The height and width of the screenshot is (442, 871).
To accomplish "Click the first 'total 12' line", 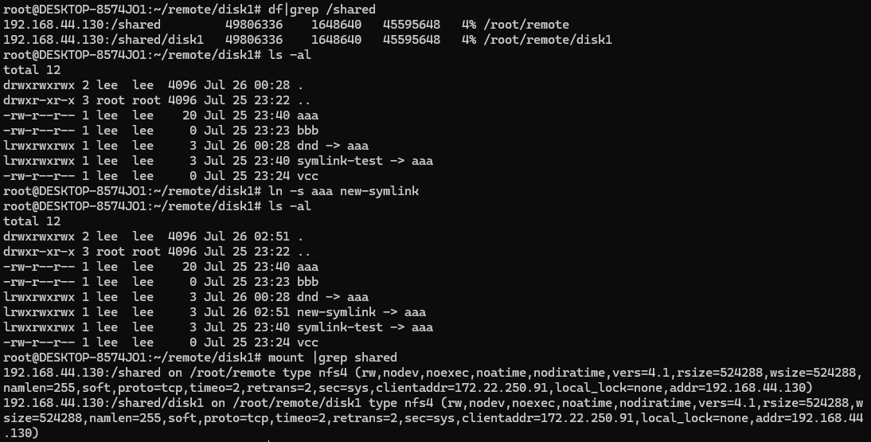I will coord(32,70).
